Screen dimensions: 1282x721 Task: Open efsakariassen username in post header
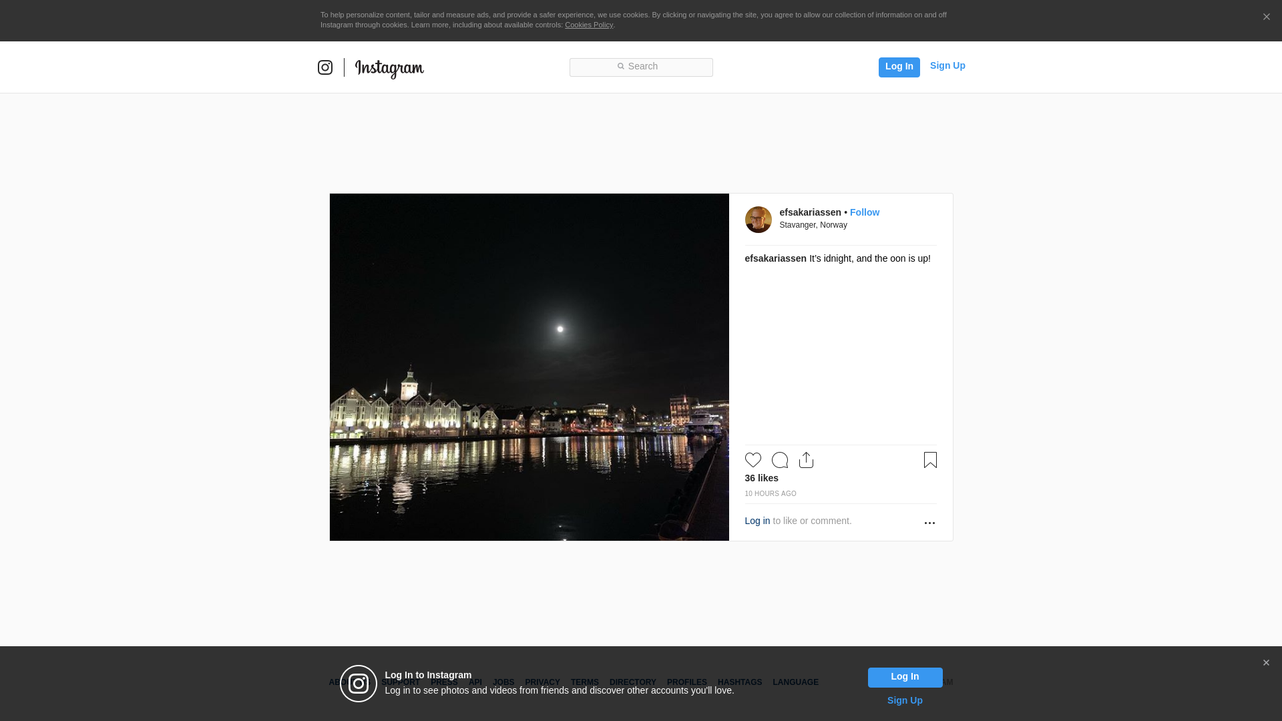[810, 213]
